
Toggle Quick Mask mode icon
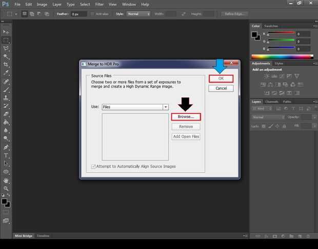(x=6, y=212)
